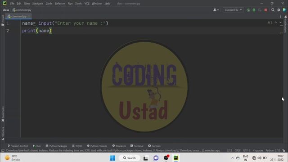Open IDE settings gear icon

(279, 10)
